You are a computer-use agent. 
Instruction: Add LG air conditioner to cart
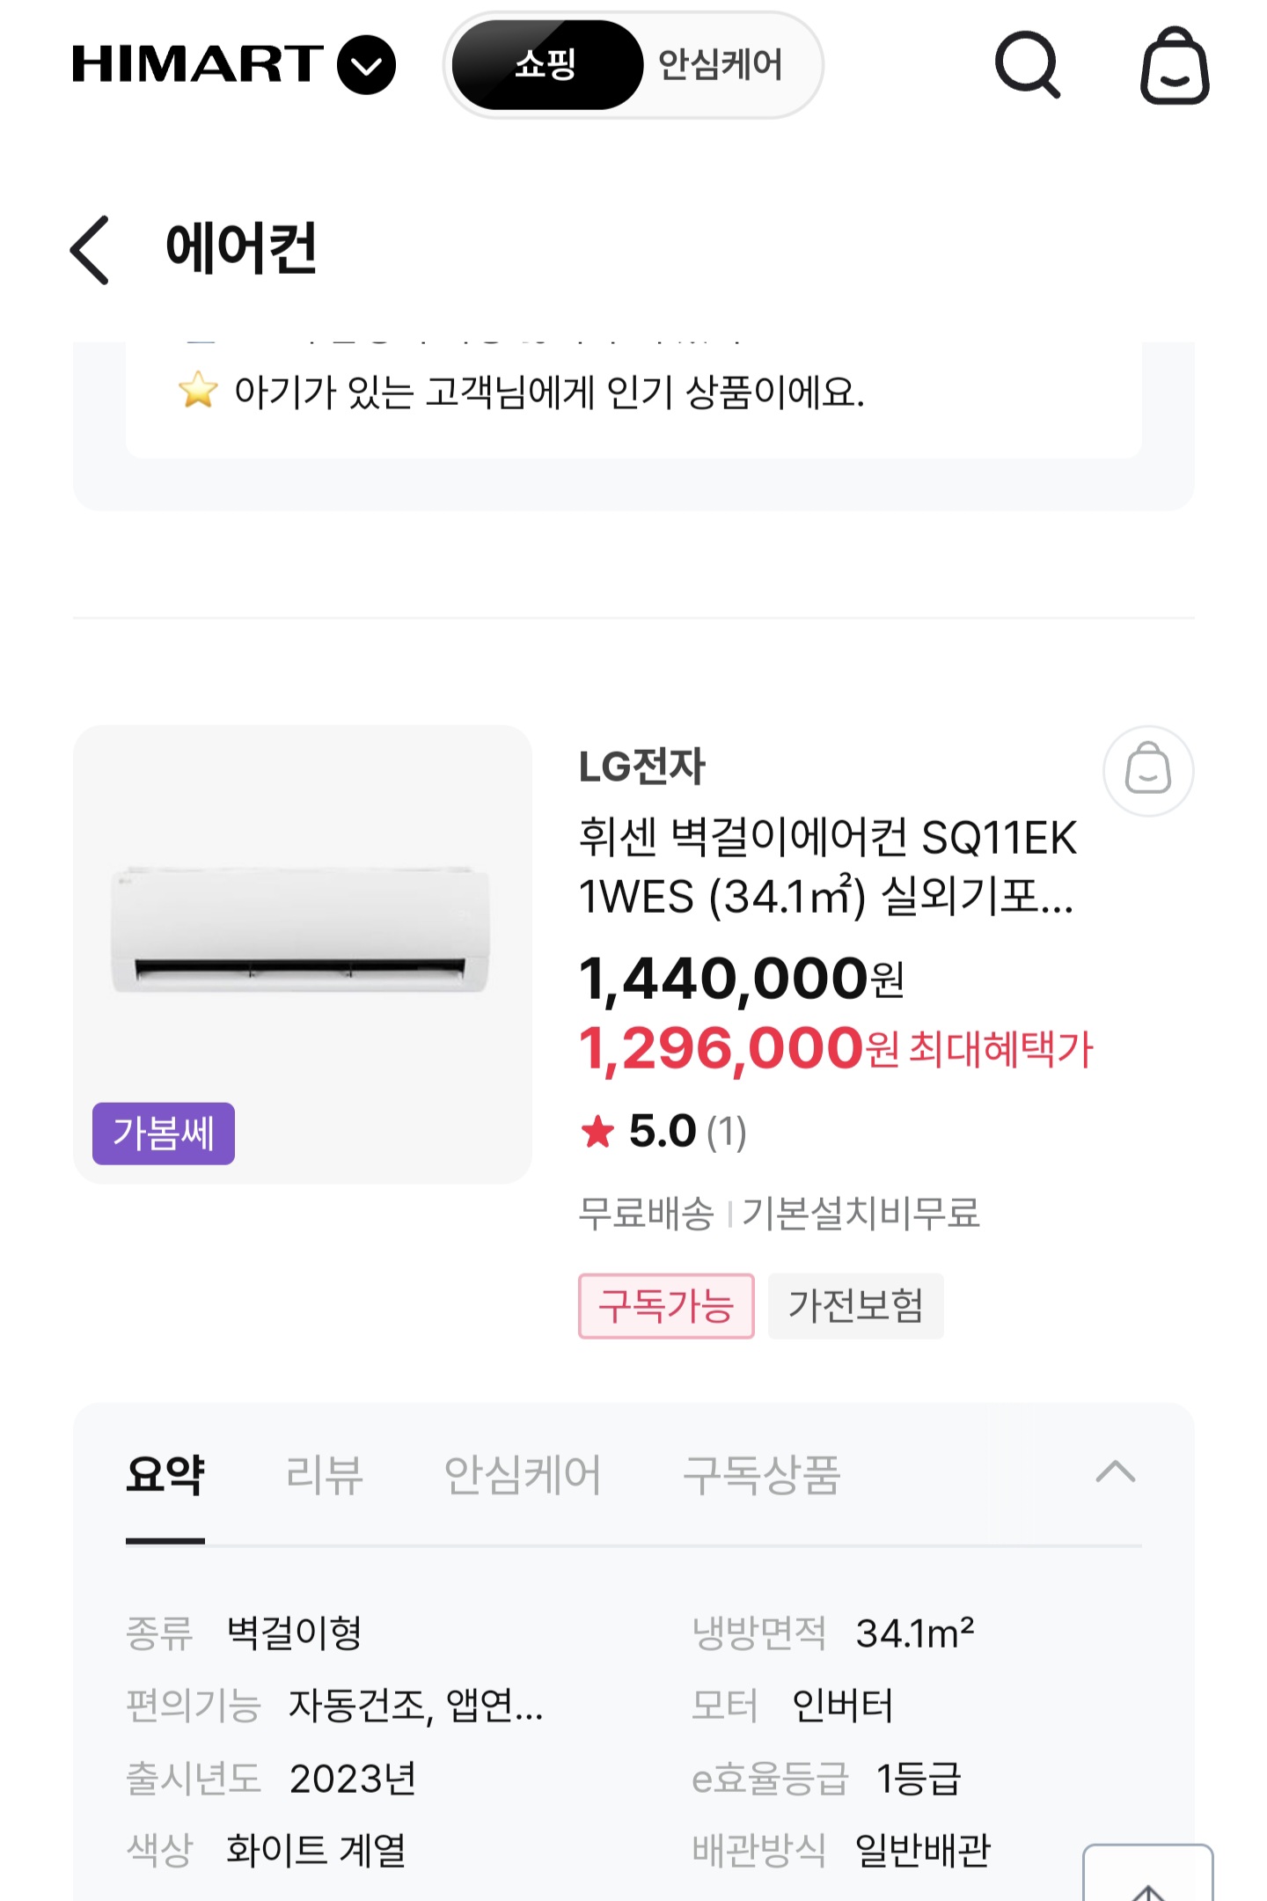[x=1147, y=770]
